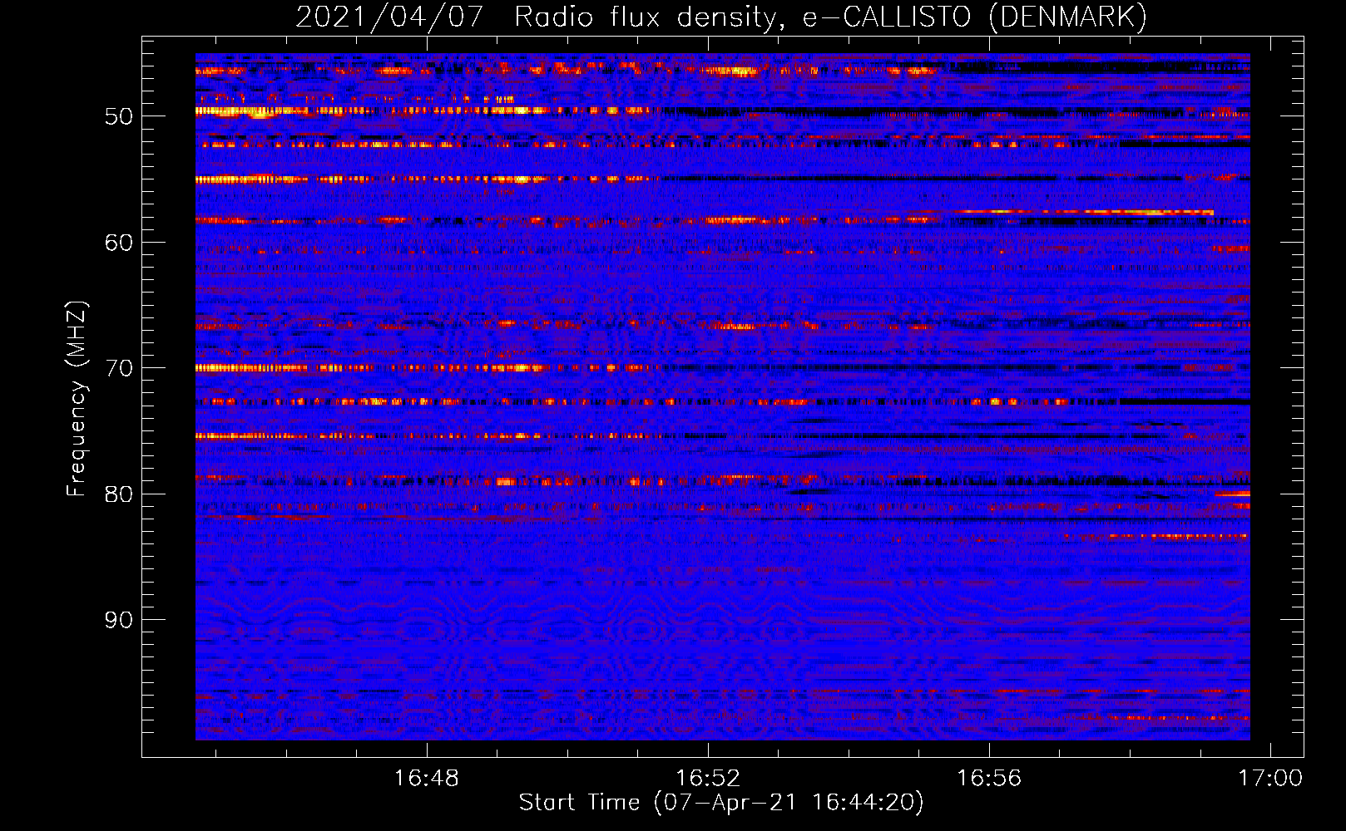Click the '17:00' time tick label
The height and width of the screenshot is (831, 1346).
(x=1270, y=779)
